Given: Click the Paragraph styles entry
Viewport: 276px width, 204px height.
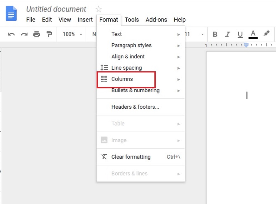Looking at the screenshot, I should 131,45.
